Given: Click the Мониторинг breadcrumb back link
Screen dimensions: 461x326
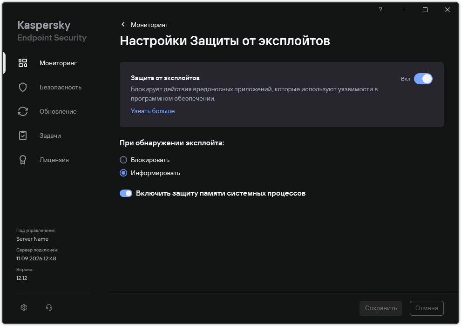Looking at the screenshot, I should 149,25.
